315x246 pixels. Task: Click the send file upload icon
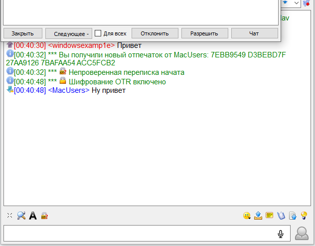pos(258,216)
